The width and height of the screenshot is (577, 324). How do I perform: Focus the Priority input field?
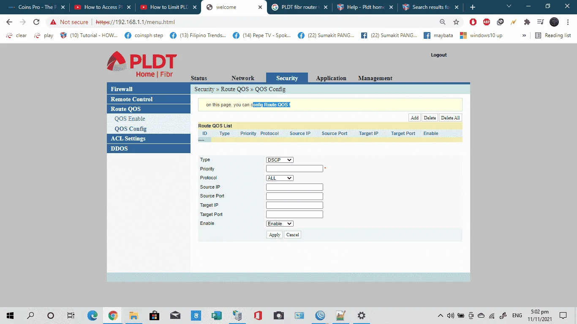[294, 169]
